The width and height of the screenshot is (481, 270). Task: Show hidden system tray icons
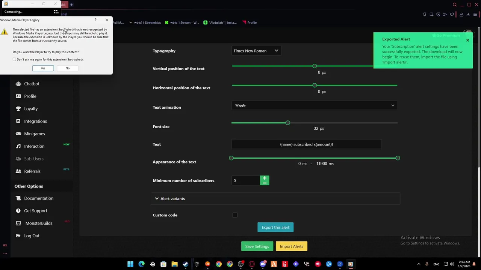point(419,264)
